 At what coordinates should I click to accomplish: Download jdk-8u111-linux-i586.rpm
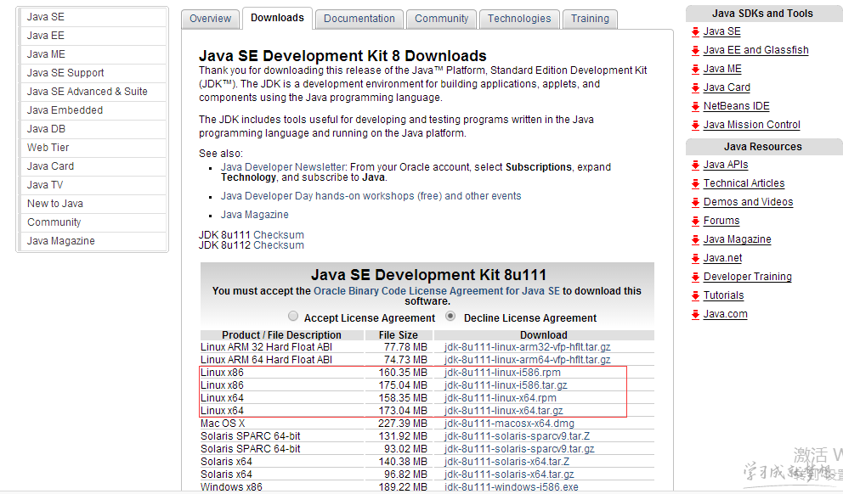coord(503,373)
